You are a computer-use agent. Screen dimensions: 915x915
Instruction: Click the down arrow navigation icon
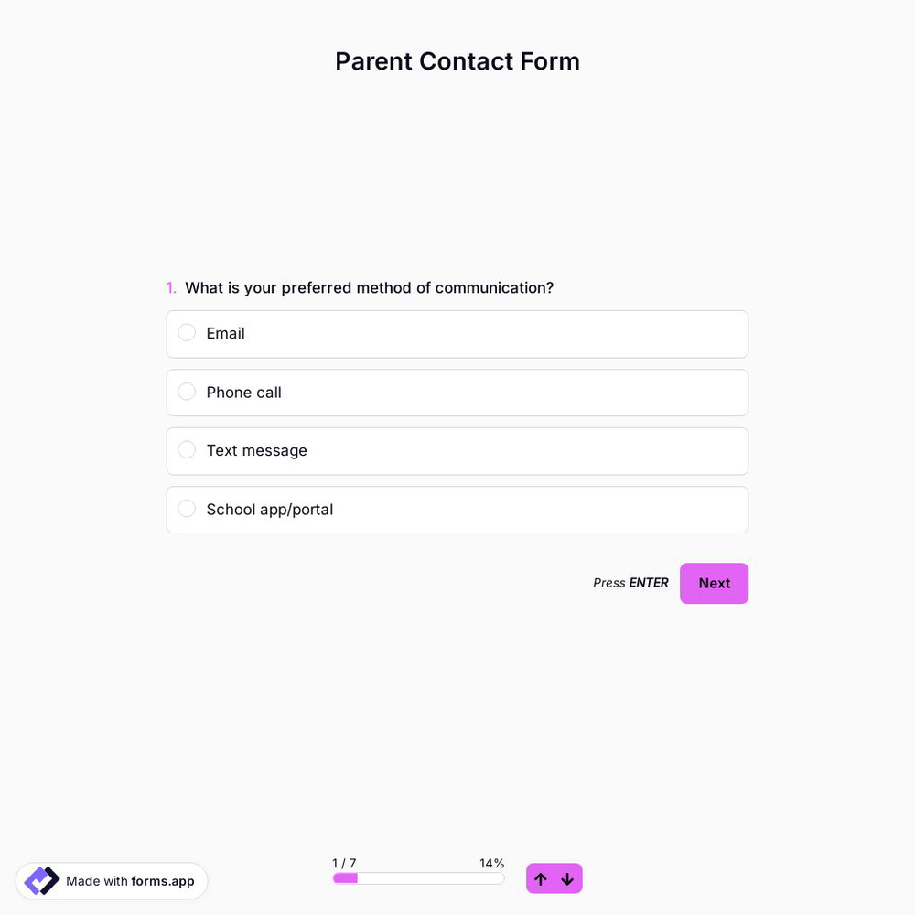point(567,878)
